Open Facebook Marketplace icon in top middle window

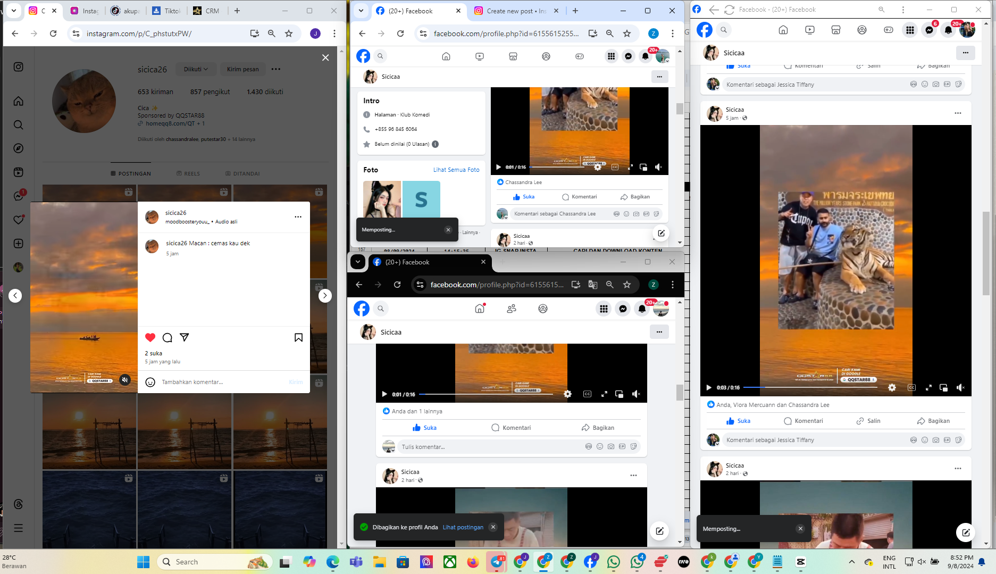coord(513,56)
